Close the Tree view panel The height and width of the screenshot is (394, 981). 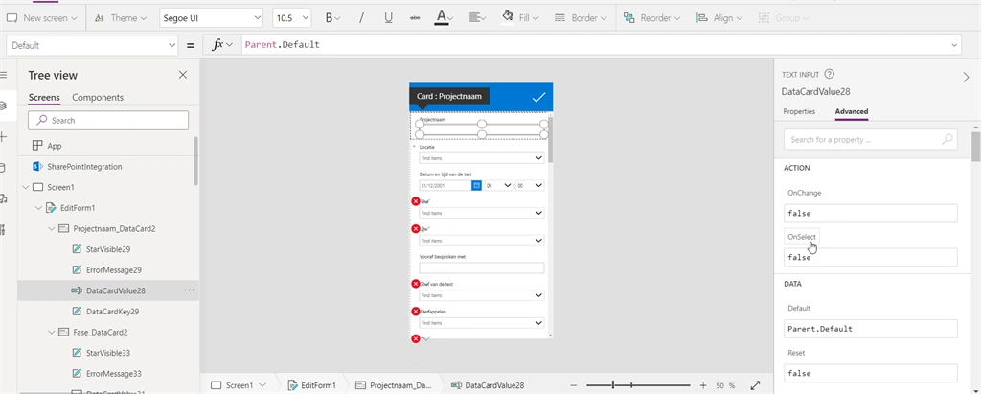point(183,75)
